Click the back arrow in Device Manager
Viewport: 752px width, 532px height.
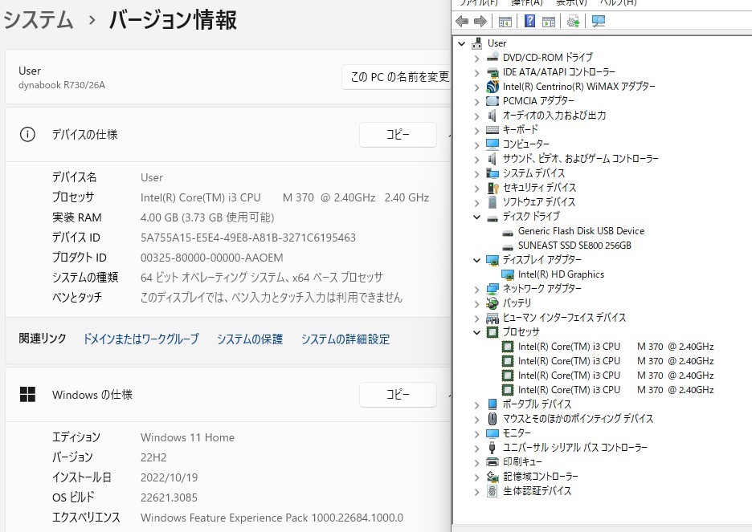(463, 21)
